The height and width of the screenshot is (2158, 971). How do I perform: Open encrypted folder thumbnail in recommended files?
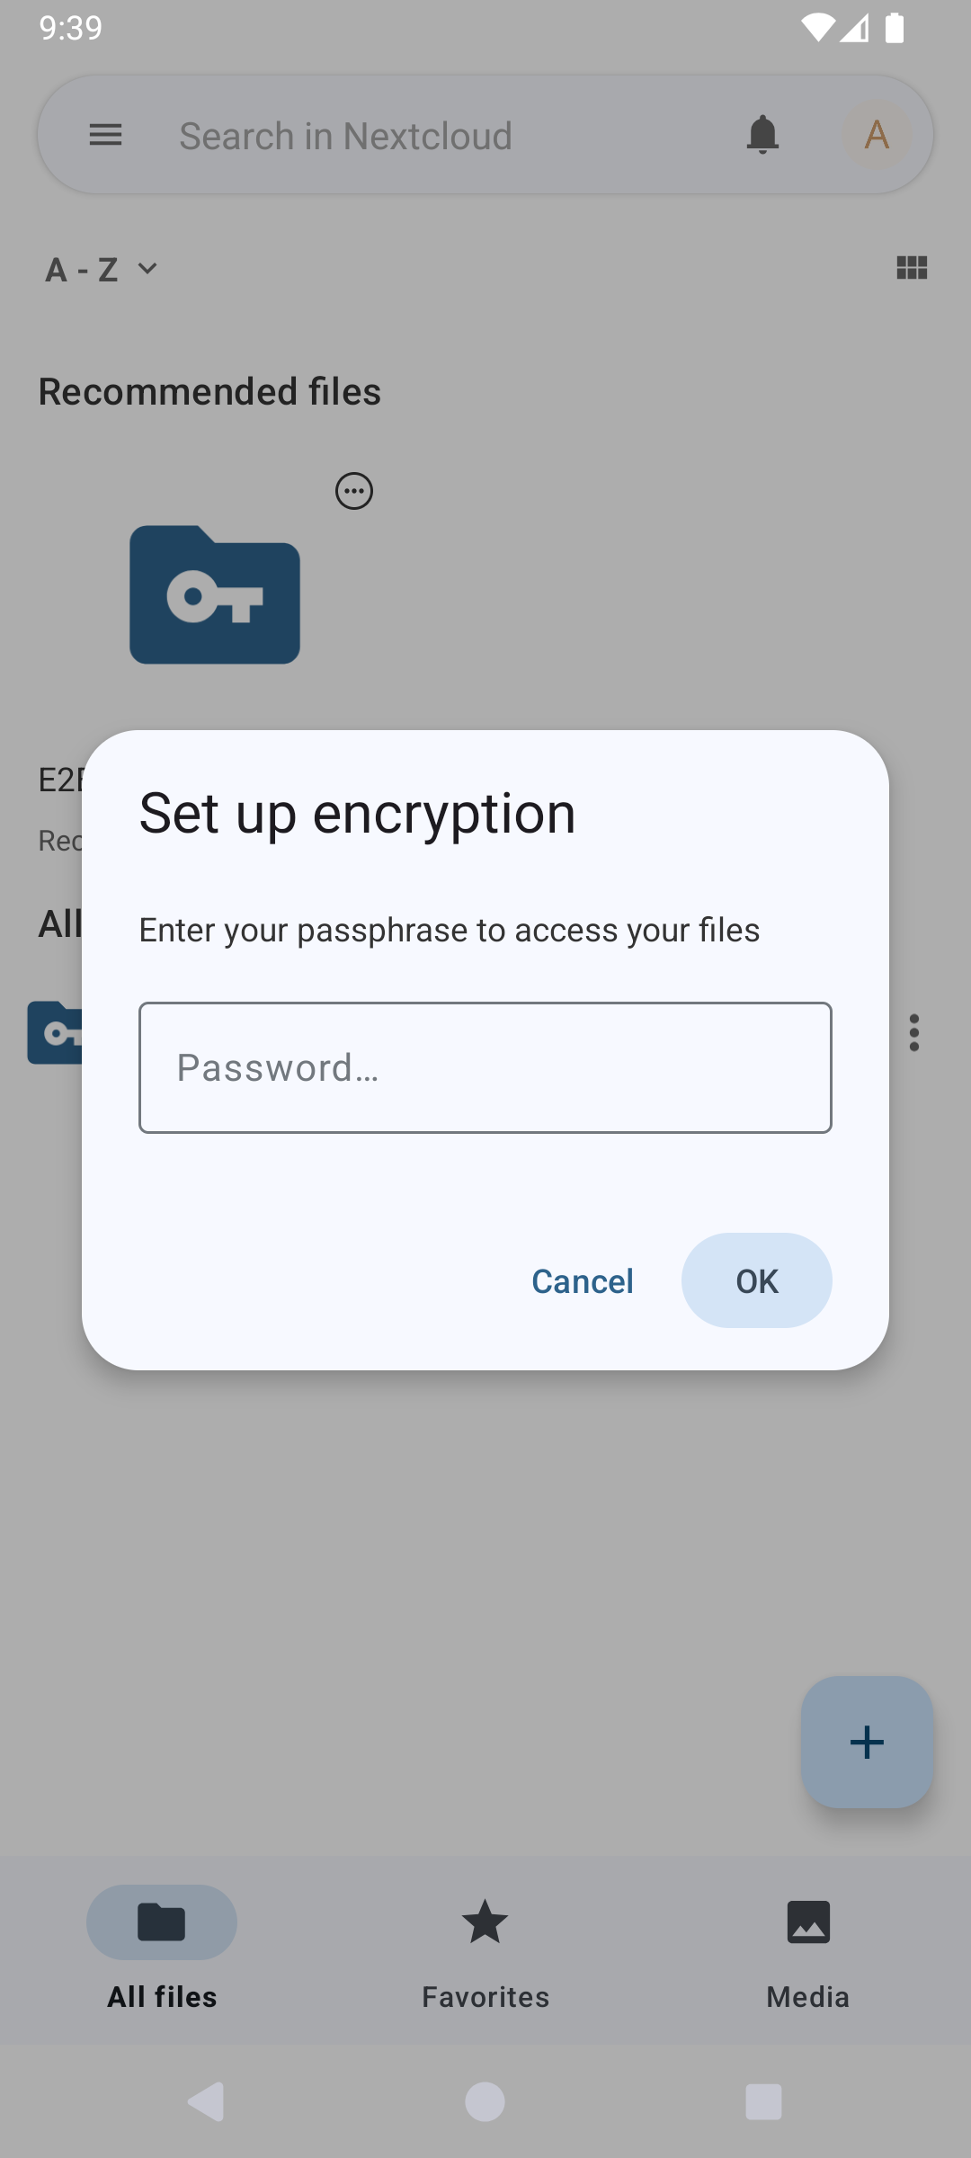(x=215, y=595)
